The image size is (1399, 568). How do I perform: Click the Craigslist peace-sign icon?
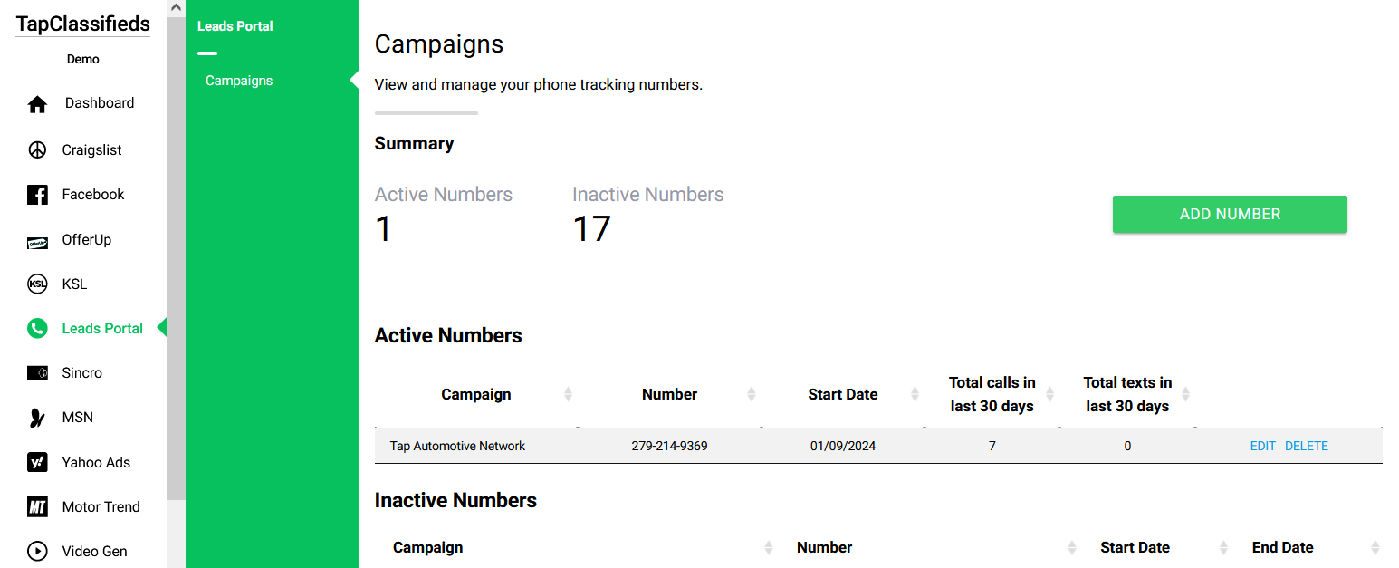click(x=37, y=149)
